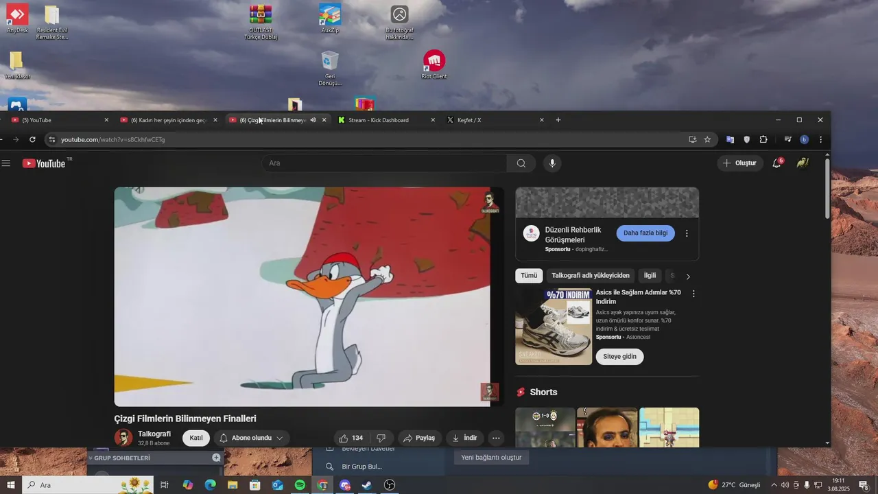This screenshot has height=494, width=878.
Task: Focus the YouTube Ara search field
Action: [x=384, y=163]
